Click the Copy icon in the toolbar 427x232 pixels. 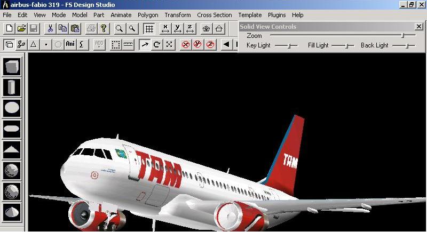point(62,28)
